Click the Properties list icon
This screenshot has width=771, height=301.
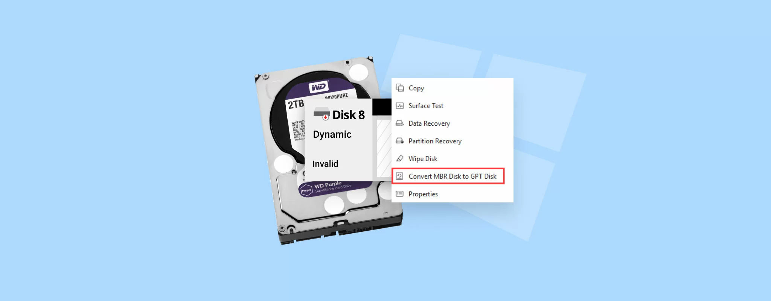[400, 194]
